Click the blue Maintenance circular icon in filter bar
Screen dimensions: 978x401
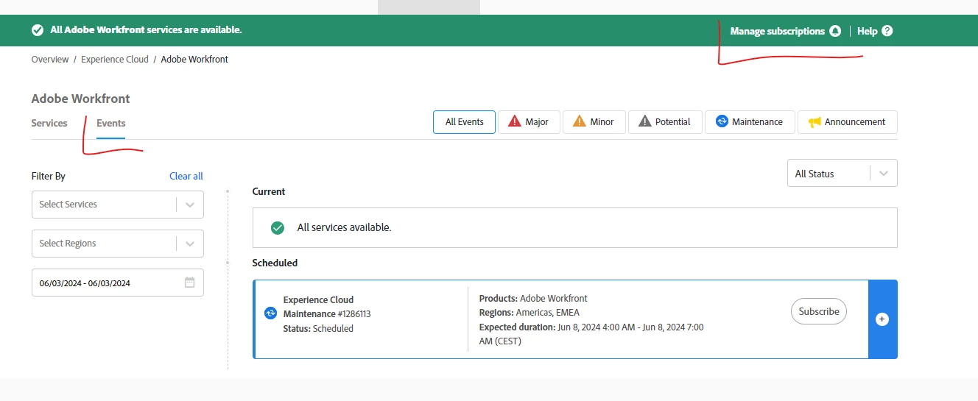[x=722, y=121]
